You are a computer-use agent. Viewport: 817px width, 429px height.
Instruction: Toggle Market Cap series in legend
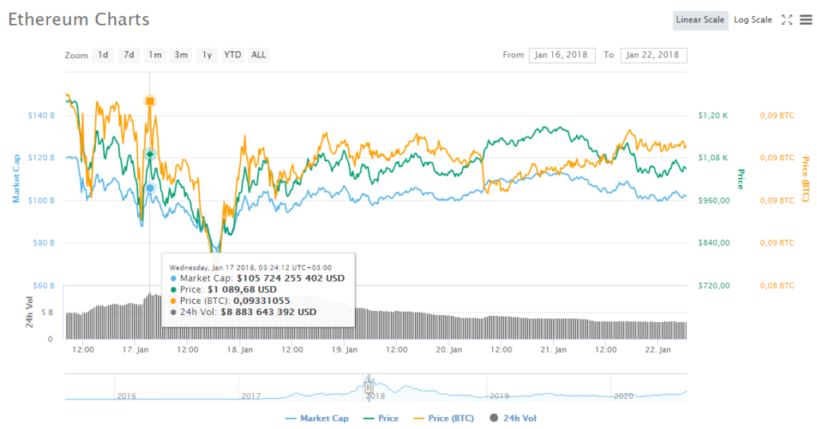tap(317, 418)
